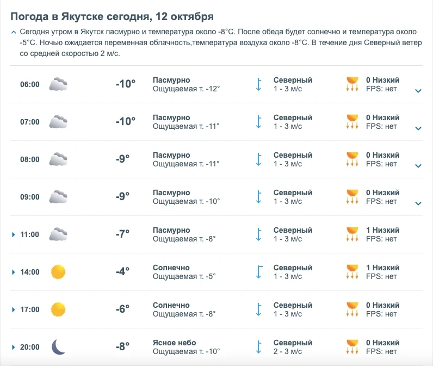The height and width of the screenshot is (366, 433).
Task: Expand the 07:00 row details chevron
Action: click(418, 128)
